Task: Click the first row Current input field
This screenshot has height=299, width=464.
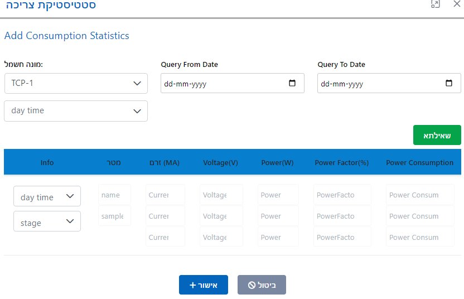Action: click(165, 195)
